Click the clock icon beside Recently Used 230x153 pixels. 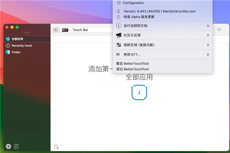(x=8, y=46)
